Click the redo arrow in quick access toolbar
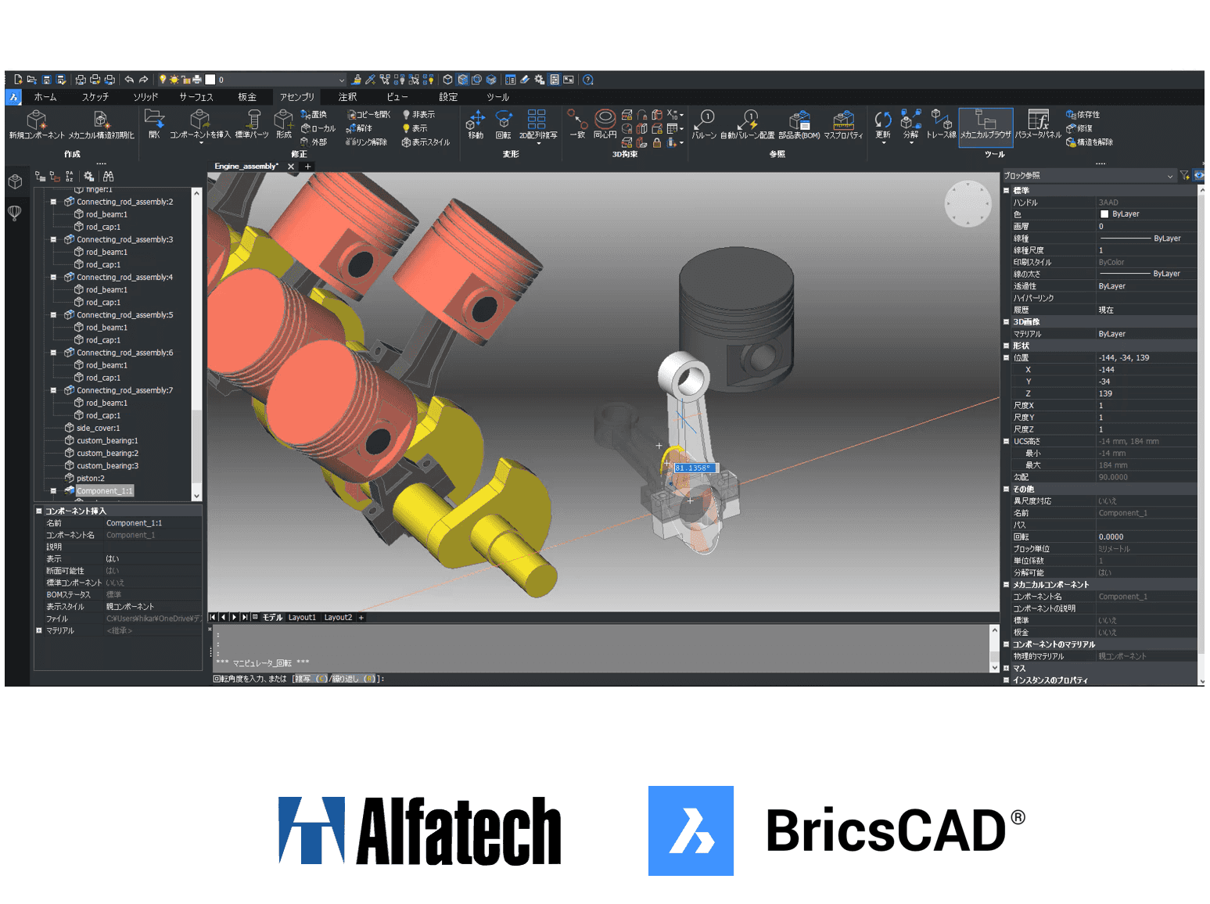Viewport: 1210px width, 904px height. point(143,80)
